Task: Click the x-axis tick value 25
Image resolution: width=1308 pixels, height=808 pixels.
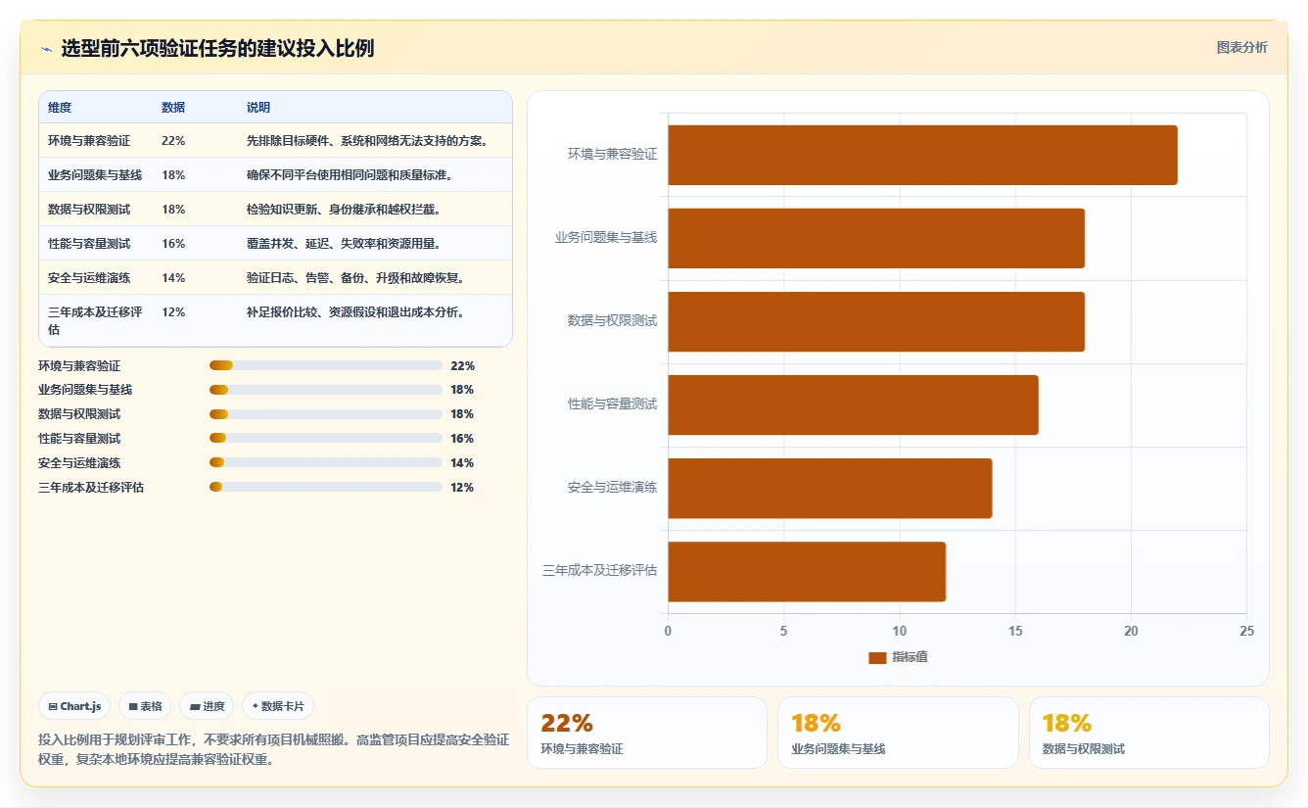Action: [x=1246, y=632]
